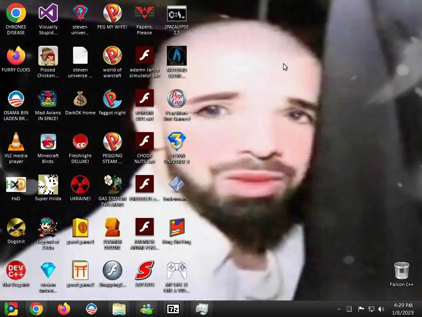Click the 4:29 PM clock in the tray
422x317 pixels.
click(403, 305)
